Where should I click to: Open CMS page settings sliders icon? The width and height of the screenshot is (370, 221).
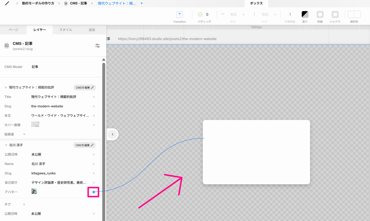click(x=97, y=46)
